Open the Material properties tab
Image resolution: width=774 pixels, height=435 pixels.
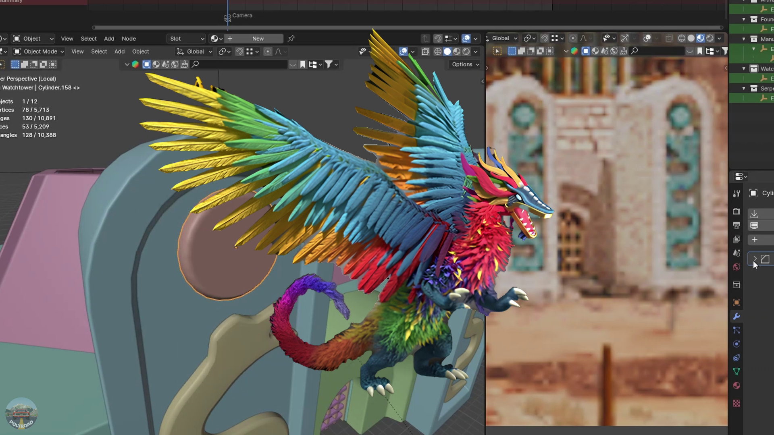click(x=737, y=385)
